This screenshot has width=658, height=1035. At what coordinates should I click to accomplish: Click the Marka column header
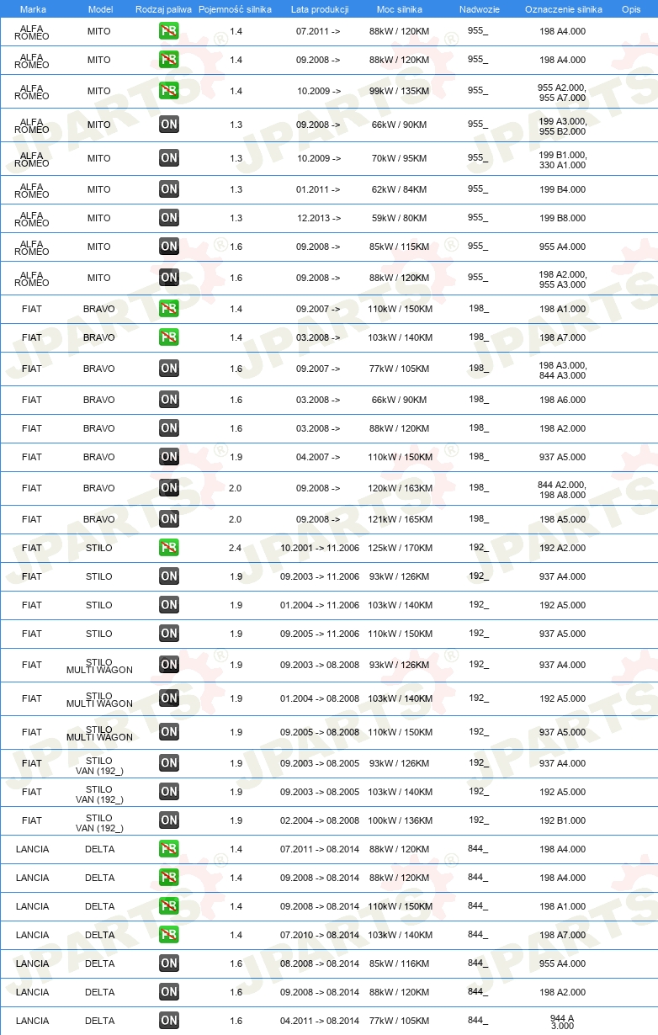point(33,9)
